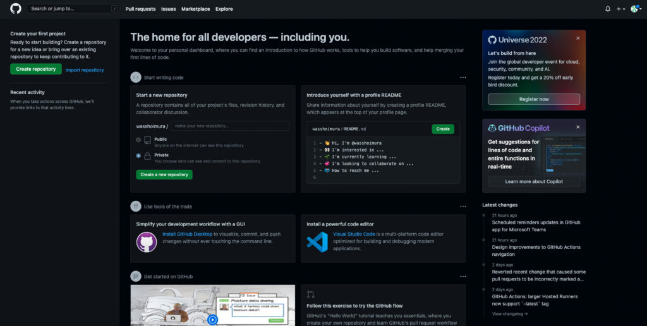Click the repository name input field
The width and height of the screenshot is (647, 326).
tap(230, 126)
